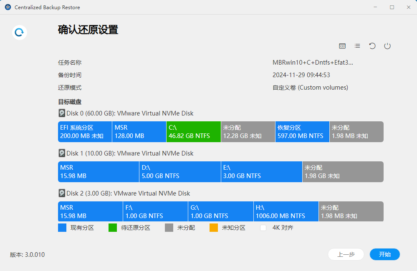Click the Disk 2 drive icon
The image size is (417, 271).
tap(62, 193)
